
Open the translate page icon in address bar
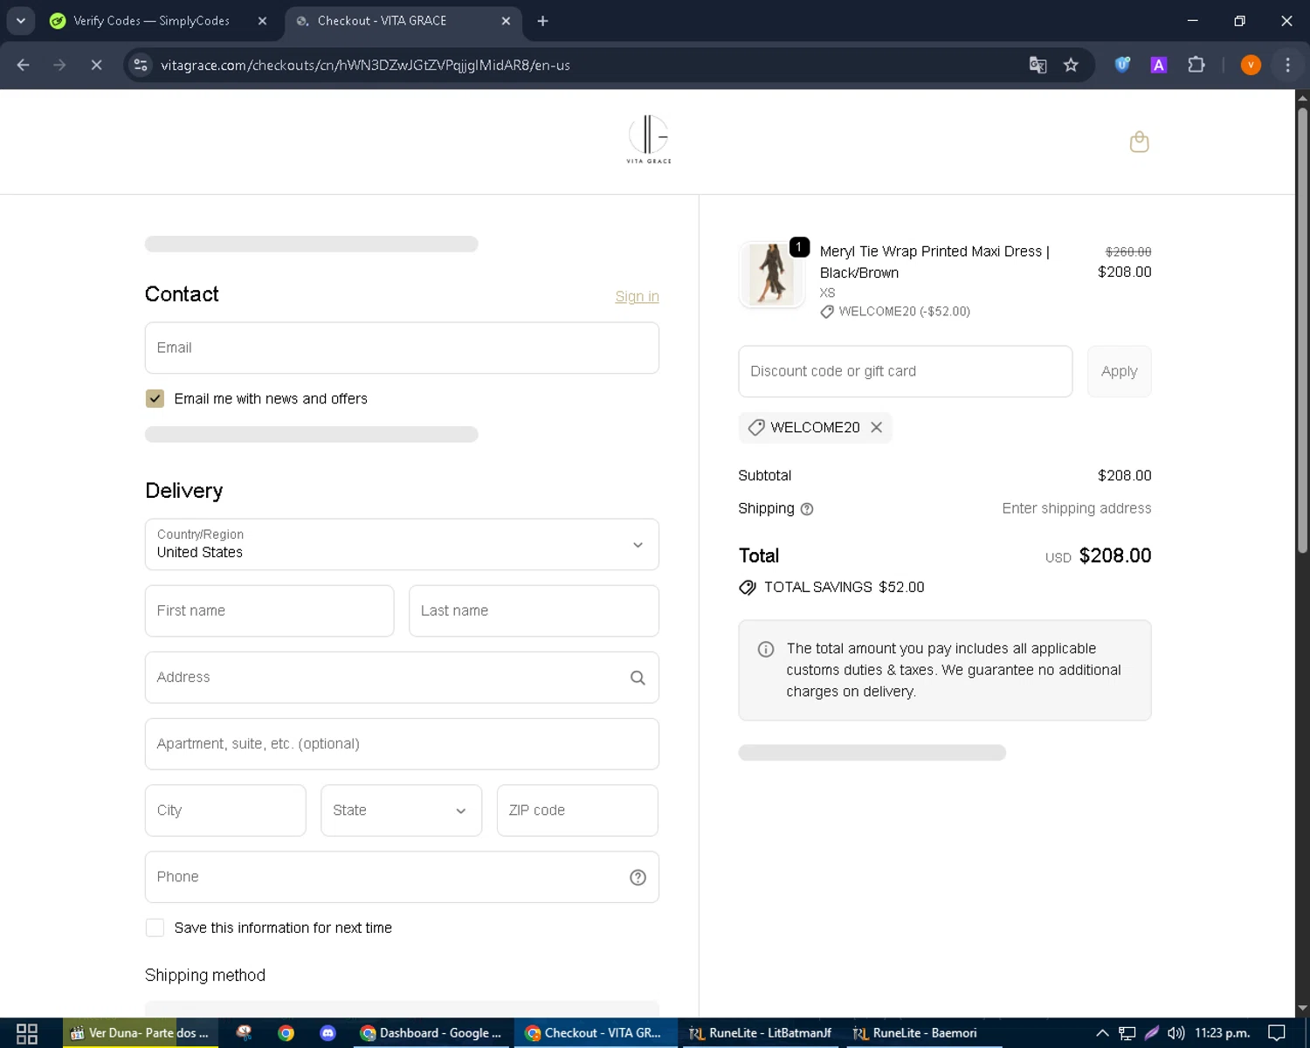1038,65
